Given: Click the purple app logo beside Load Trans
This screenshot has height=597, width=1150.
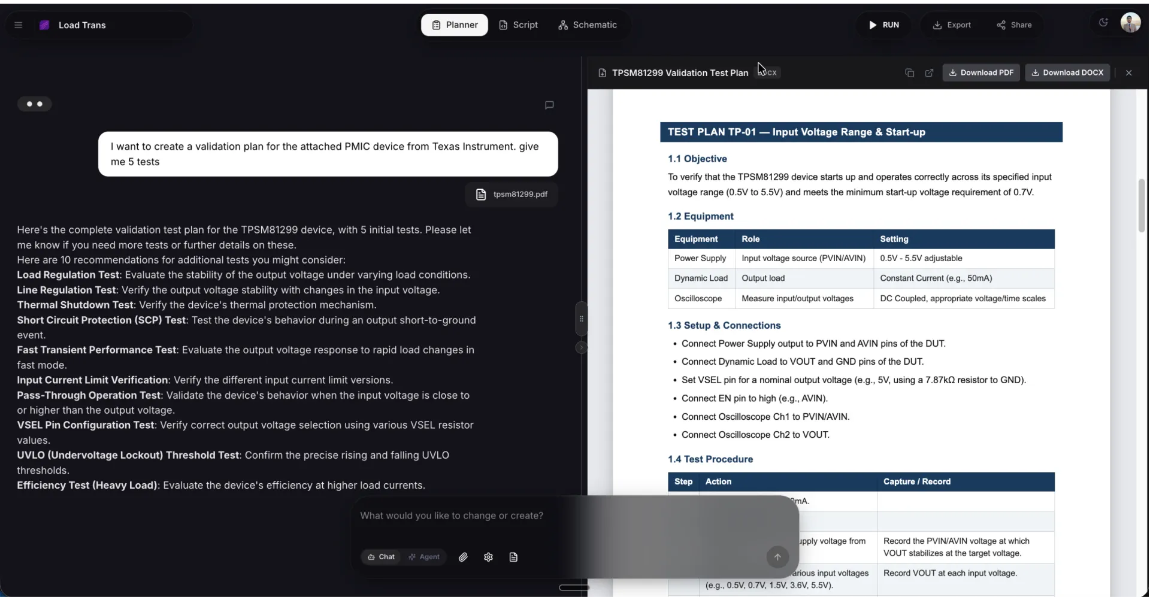Looking at the screenshot, I should pos(44,25).
